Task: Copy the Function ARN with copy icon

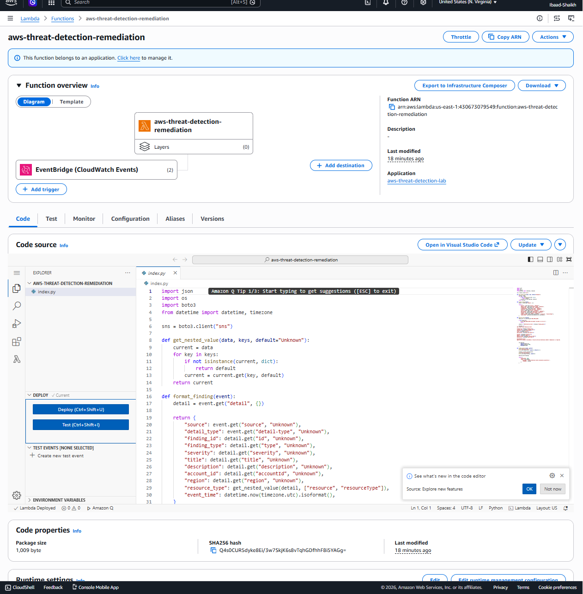Action: [x=392, y=107]
